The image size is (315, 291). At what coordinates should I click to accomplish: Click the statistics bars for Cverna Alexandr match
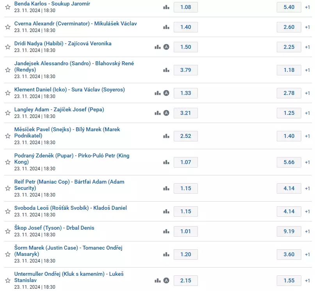(166, 27)
